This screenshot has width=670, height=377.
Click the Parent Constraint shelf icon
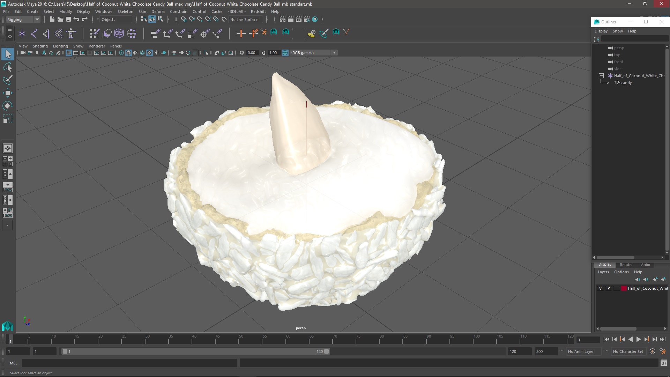156,34
